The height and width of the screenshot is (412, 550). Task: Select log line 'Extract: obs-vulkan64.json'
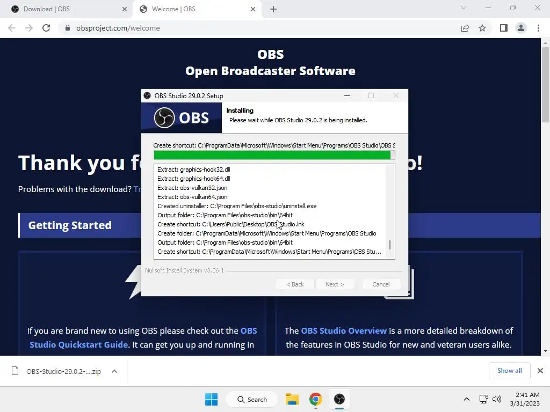(x=192, y=197)
